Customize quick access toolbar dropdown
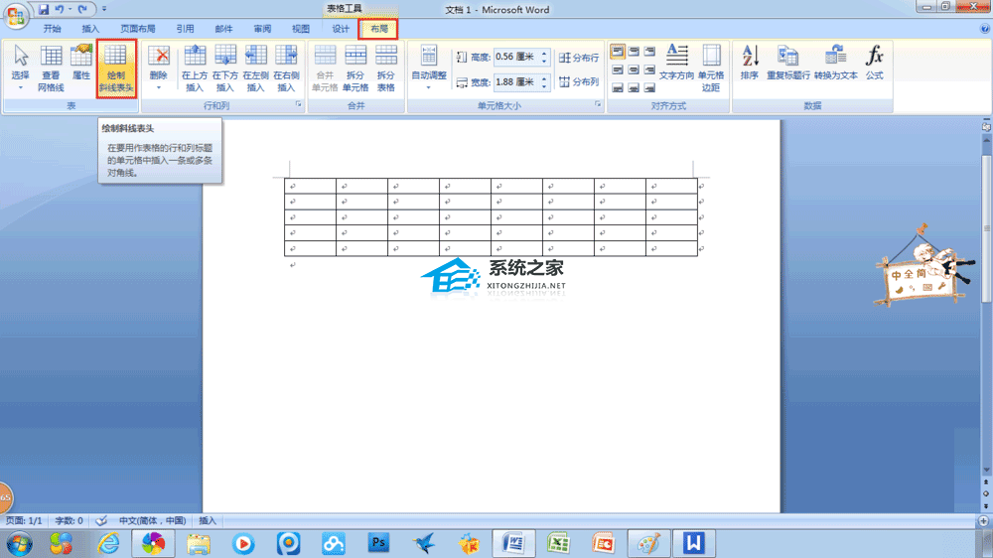Screen dimensions: 993x558 pos(104,10)
